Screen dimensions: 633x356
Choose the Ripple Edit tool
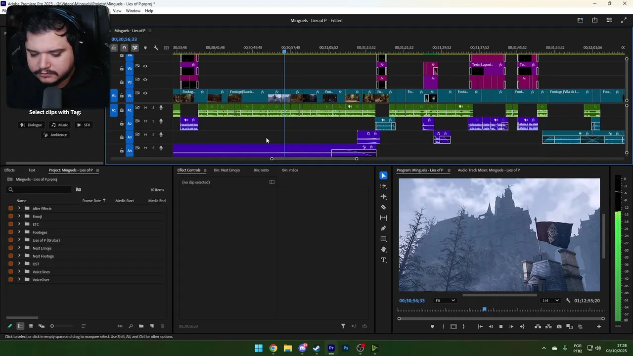[x=383, y=197]
